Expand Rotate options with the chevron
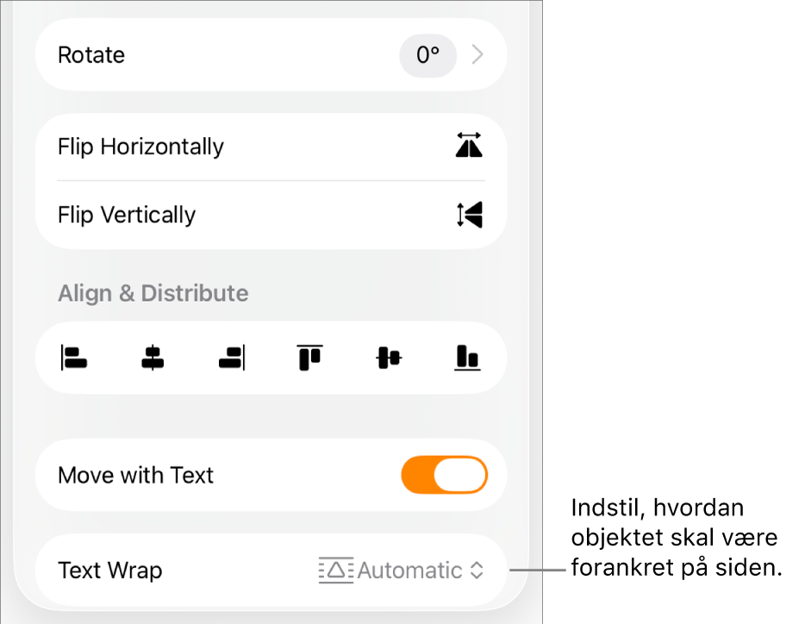 point(477,54)
